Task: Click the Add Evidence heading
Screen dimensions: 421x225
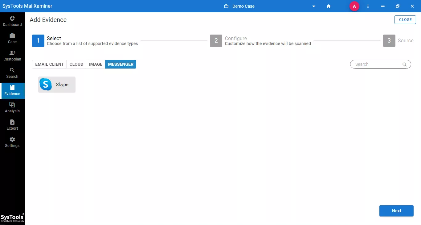Action: pos(48,20)
